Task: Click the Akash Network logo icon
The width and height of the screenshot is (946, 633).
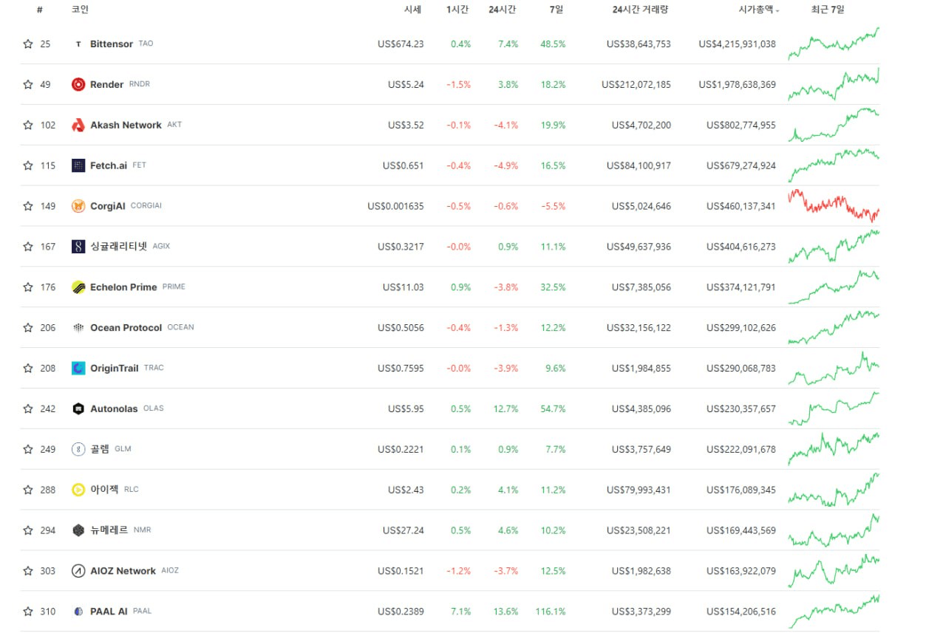Action: click(78, 126)
